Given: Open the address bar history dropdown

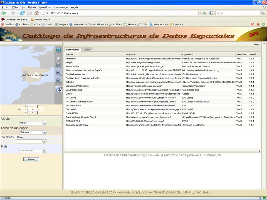Looking at the screenshot, I should pyautogui.click(x=200, y=13).
